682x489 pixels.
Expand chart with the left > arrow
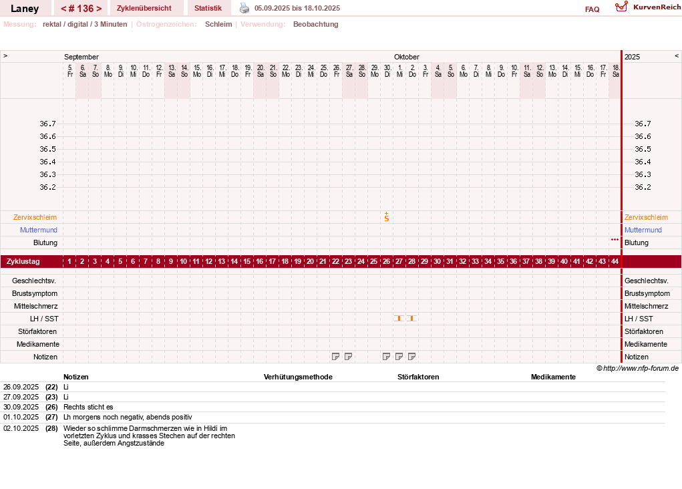pyautogui.click(x=5, y=55)
